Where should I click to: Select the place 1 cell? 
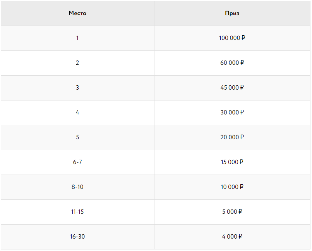(77, 38)
